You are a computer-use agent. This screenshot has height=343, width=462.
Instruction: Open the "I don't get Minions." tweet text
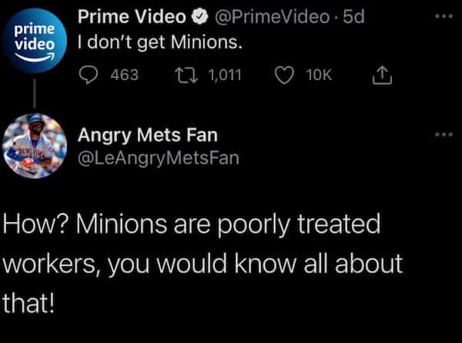pyautogui.click(x=160, y=40)
